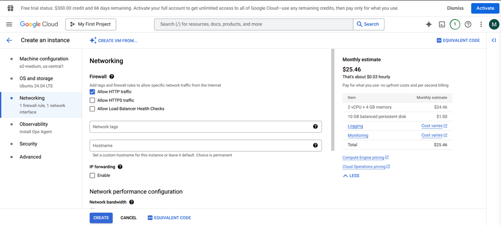Uncheck Allow HTTP traffic checkbox
501x226 pixels.
(92, 92)
